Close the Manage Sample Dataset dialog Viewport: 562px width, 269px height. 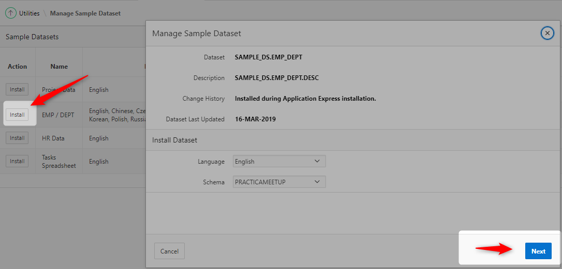(x=547, y=33)
